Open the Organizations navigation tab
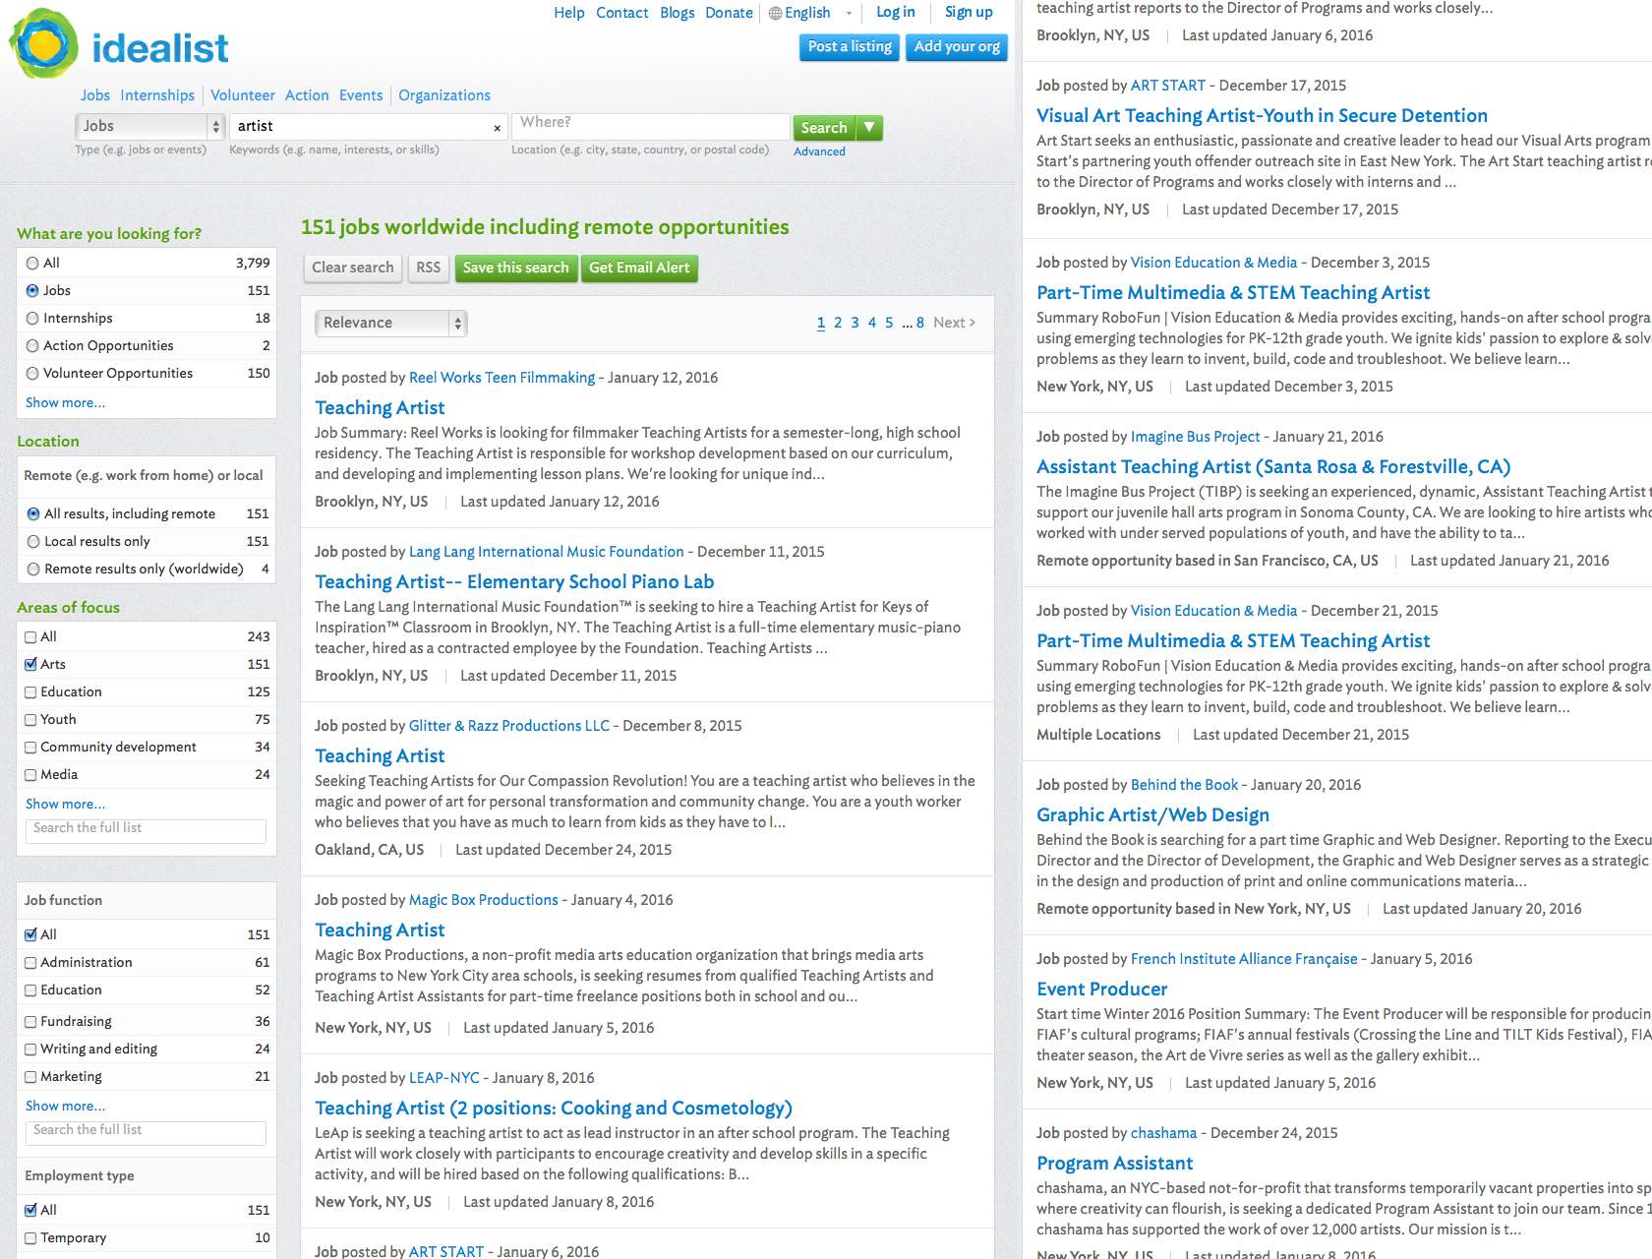1652x1259 pixels. tap(444, 95)
